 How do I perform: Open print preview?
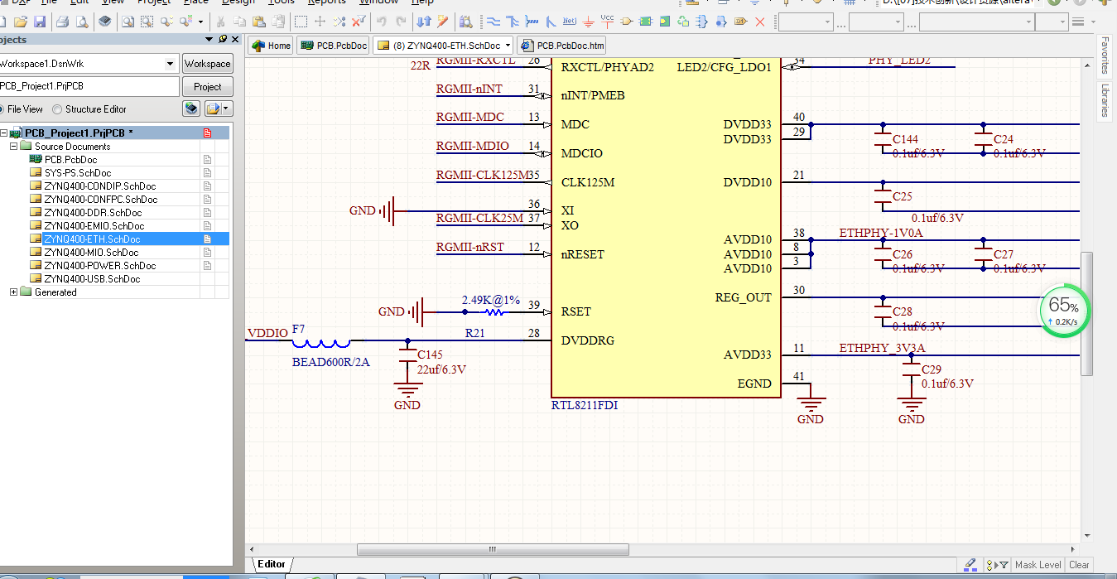pos(83,22)
